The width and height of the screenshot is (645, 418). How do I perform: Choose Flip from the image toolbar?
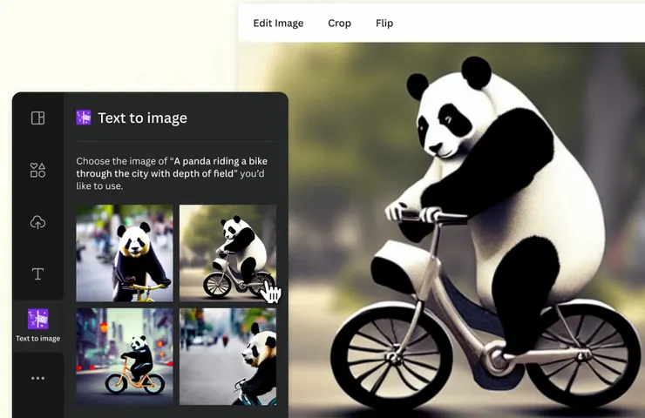click(384, 23)
